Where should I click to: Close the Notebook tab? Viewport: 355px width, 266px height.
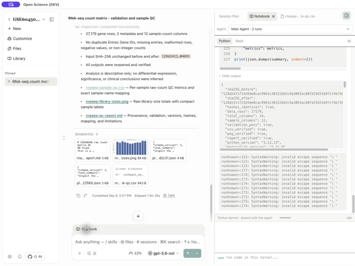[273, 16]
